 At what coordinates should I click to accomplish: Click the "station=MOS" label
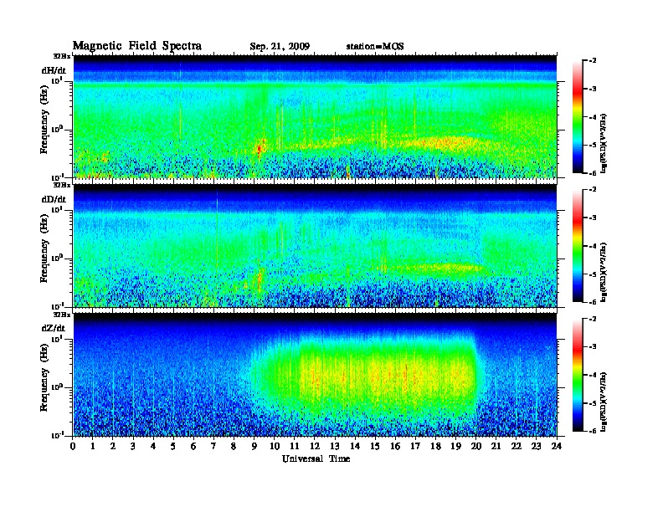375,47
